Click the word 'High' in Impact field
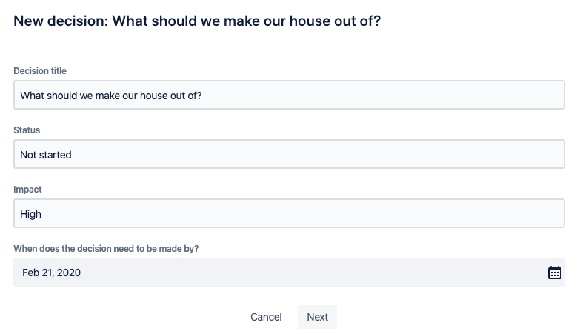The height and width of the screenshot is (334, 580). [30, 214]
